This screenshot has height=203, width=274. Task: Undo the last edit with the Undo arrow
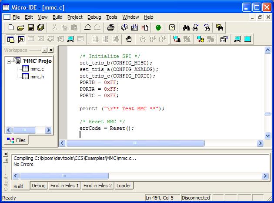87,27
